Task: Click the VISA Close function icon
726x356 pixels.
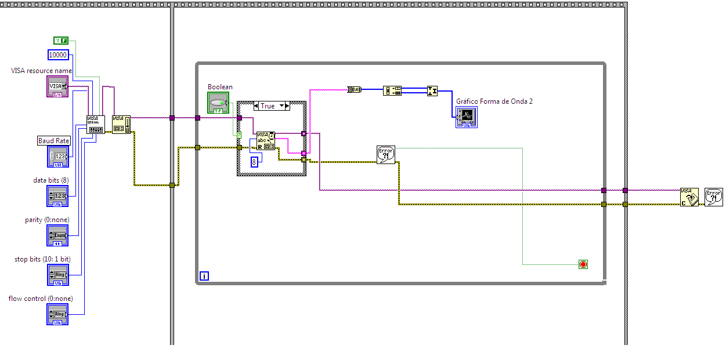Action: [x=689, y=197]
